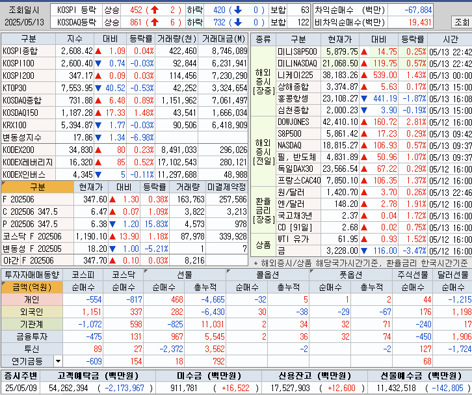The width and height of the screenshot is (472, 395).
Task: Click the blue down triangle in 심천종합 row
Action: [364, 110]
